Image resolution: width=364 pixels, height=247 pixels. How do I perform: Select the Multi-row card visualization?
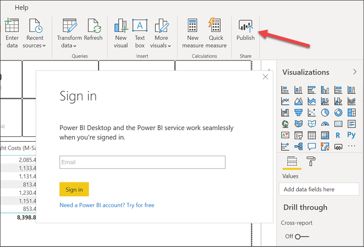click(351, 124)
